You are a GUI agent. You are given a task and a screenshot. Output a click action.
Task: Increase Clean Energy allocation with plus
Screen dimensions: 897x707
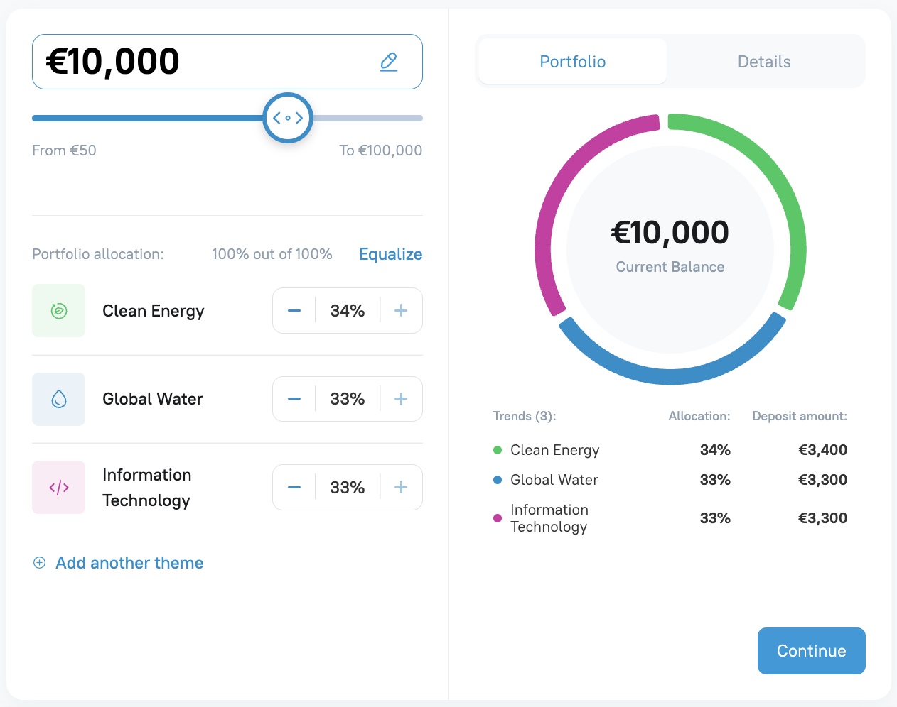401,311
